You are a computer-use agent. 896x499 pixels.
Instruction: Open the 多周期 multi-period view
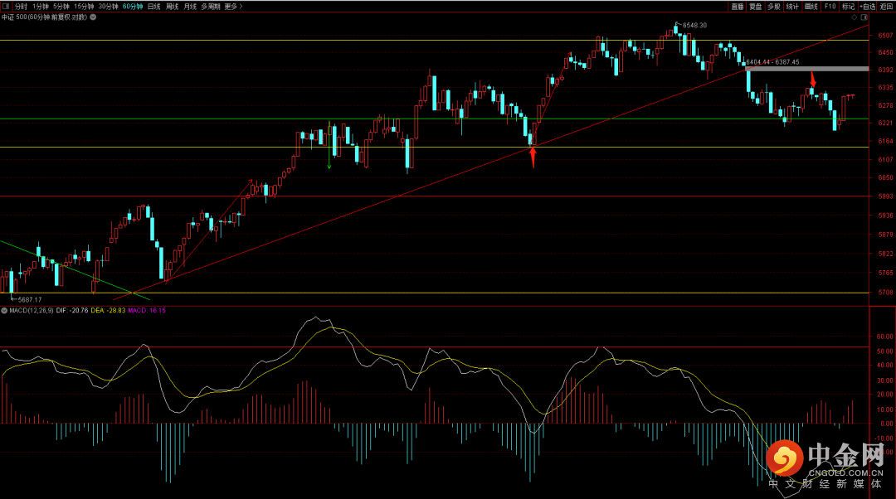tap(210, 7)
